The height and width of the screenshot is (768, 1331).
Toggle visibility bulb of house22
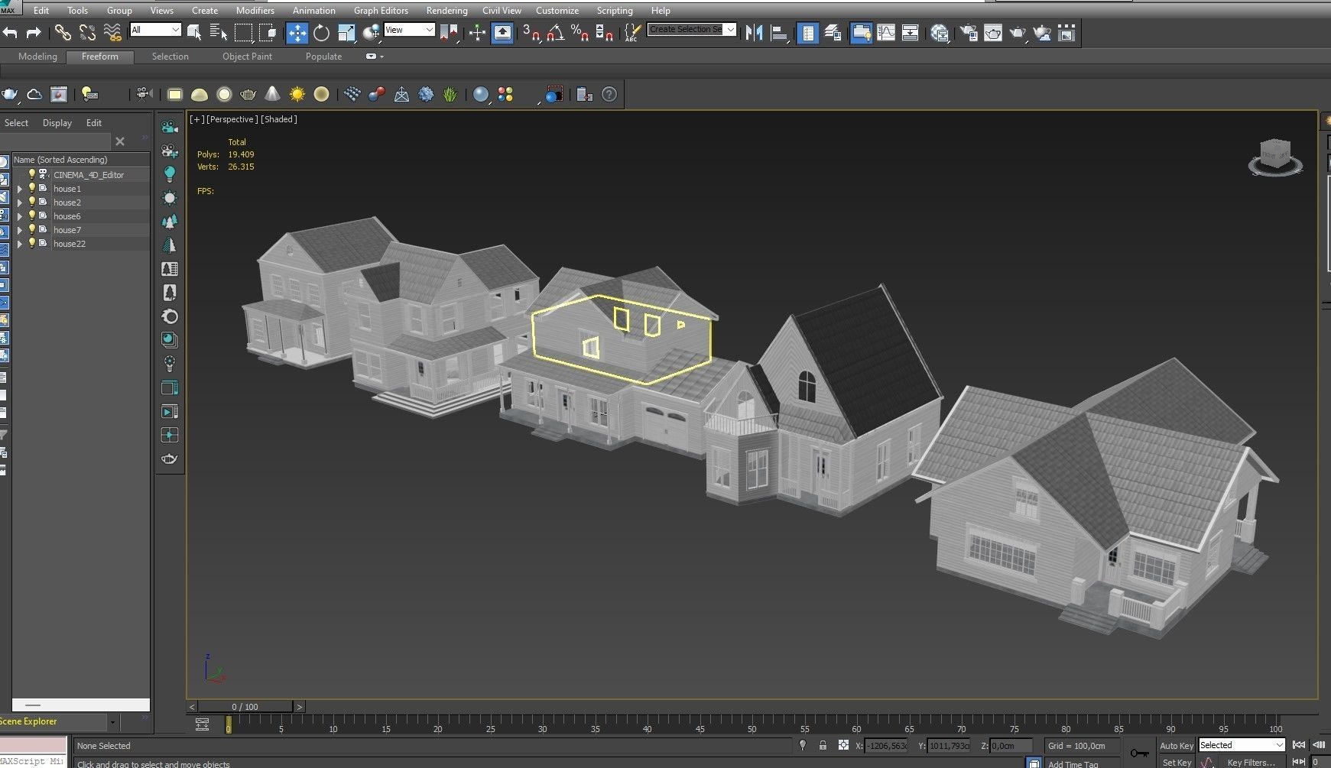tap(32, 243)
